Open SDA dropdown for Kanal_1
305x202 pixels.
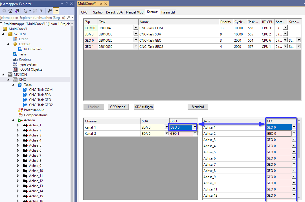(166, 127)
